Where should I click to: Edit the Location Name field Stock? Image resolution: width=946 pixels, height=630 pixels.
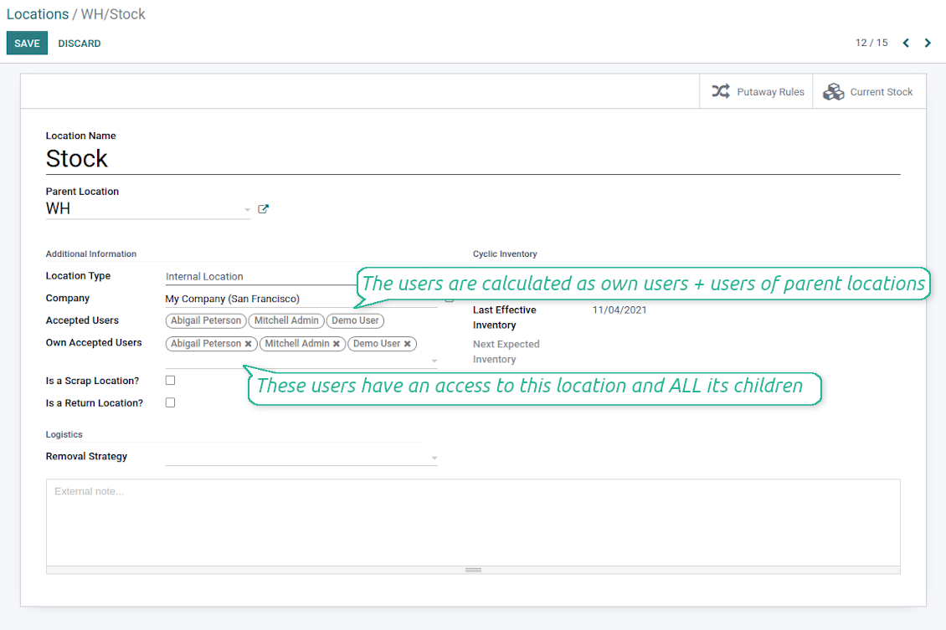pos(473,159)
